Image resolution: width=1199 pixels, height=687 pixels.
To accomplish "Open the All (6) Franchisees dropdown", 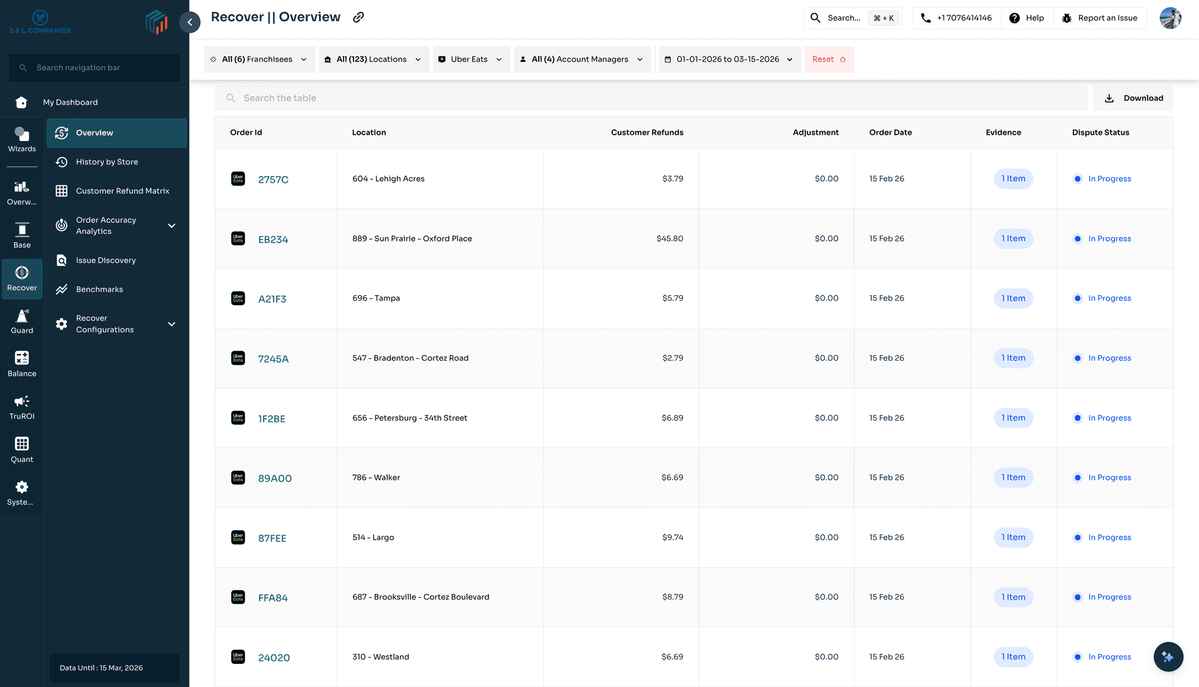I will 260,59.
